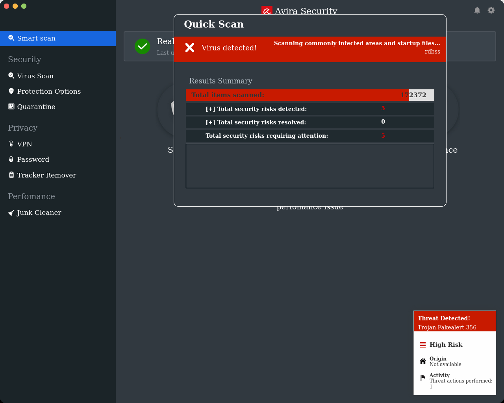Click Trojan.Fakealert.356 threat name
This screenshot has height=403, width=504.
447,327
